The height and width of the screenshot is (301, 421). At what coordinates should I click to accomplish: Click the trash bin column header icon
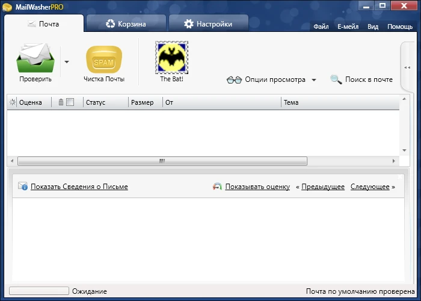[61, 102]
